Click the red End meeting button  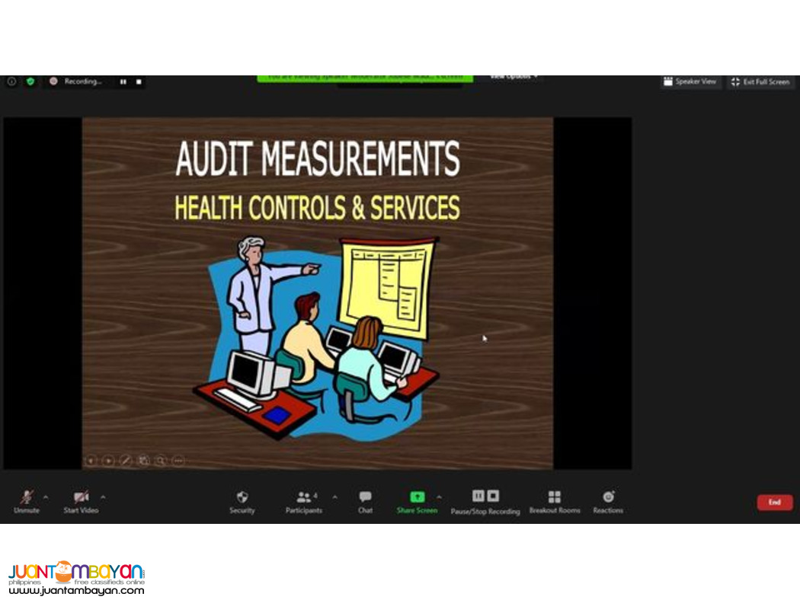tap(774, 503)
